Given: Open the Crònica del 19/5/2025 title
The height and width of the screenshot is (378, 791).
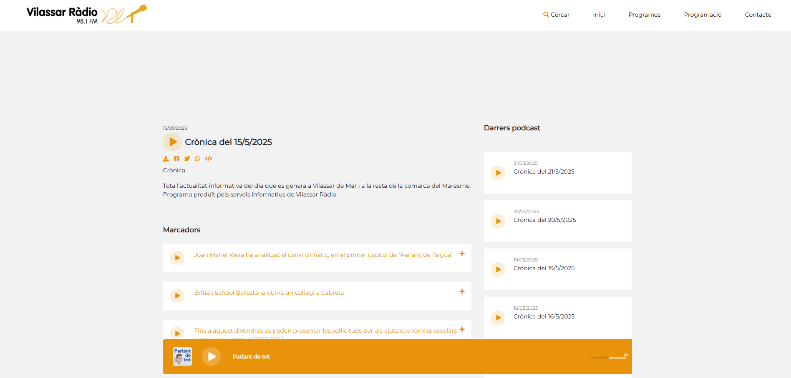Looking at the screenshot, I should click(x=544, y=268).
